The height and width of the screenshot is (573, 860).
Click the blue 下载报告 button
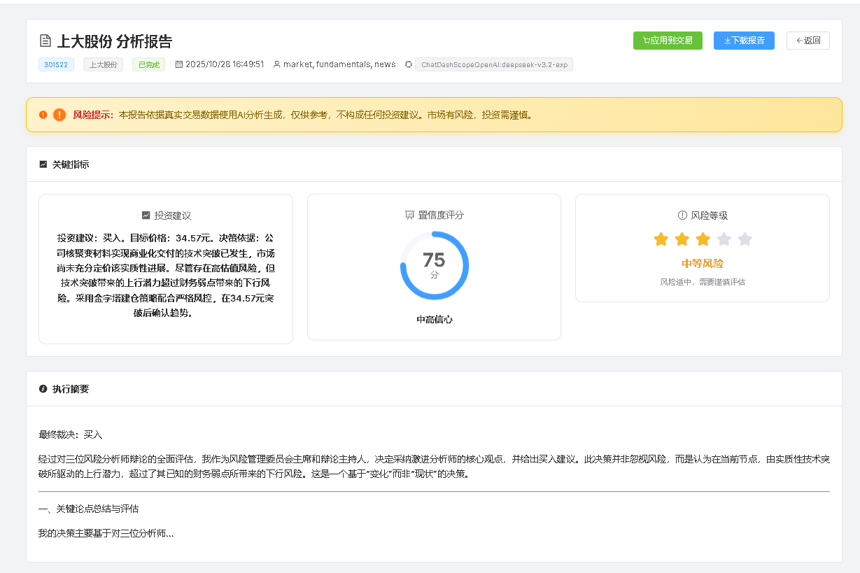pos(745,41)
